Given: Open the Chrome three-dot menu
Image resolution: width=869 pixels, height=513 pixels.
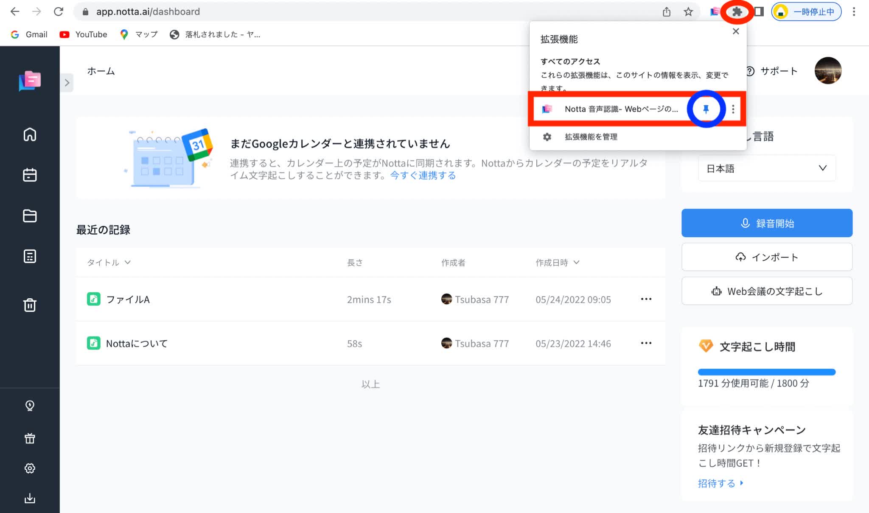Looking at the screenshot, I should click(854, 11).
